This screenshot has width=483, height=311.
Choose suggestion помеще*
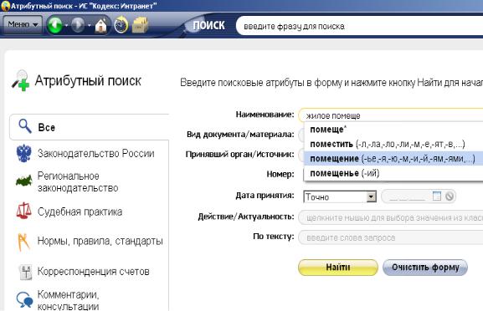(x=393, y=130)
